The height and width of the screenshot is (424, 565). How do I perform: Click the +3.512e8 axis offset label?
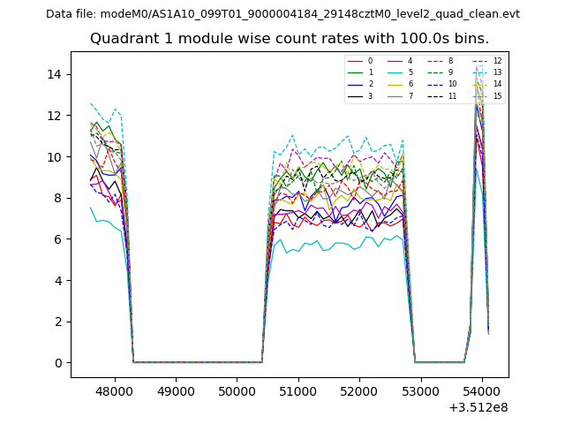pyautogui.click(x=478, y=407)
